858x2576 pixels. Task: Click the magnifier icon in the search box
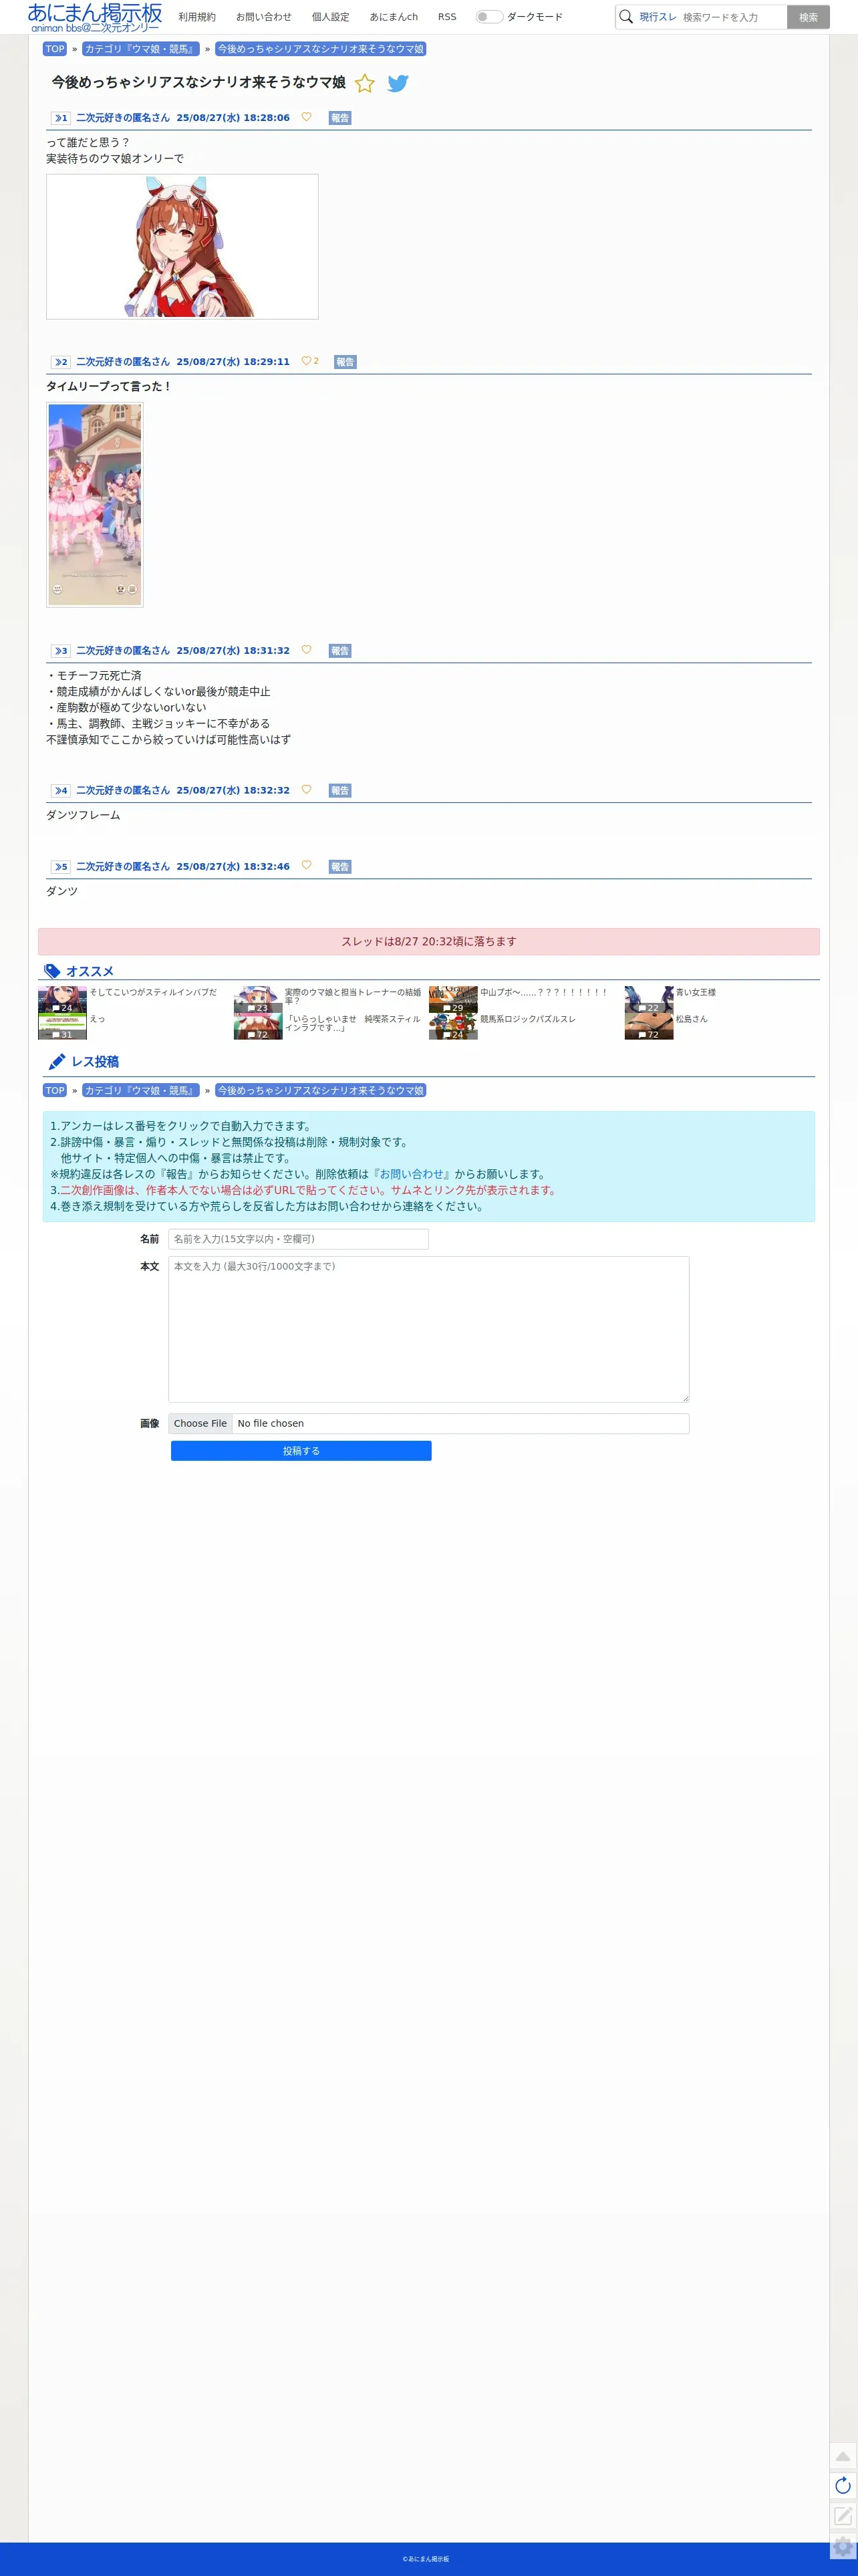pyautogui.click(x=626, y=17)
